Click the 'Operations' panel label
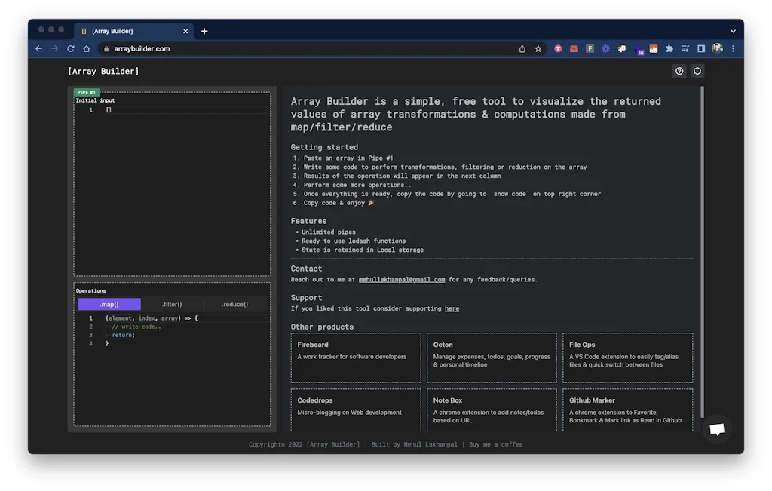Screen dimensions: 772x491 point(91,291)
